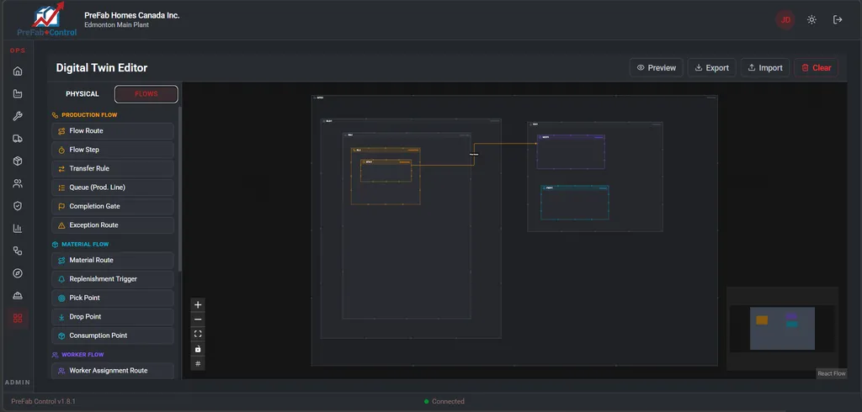Select the purple node on canvas

[572, 151]
